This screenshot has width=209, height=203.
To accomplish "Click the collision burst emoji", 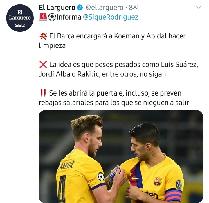I will 43,36.
